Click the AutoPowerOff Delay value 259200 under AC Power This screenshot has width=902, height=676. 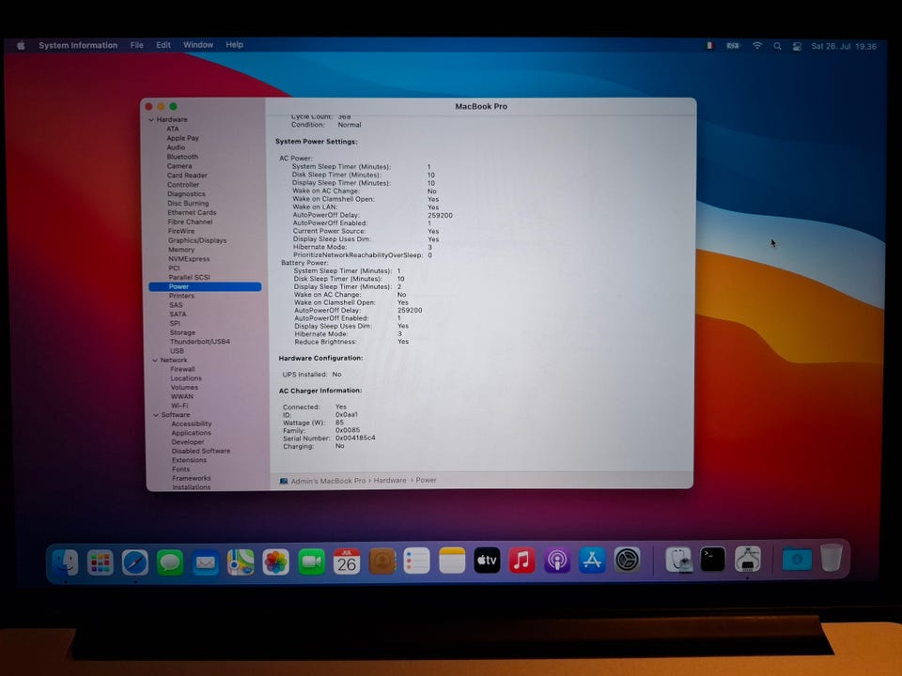pyautogui.click(x=440, y=216)
